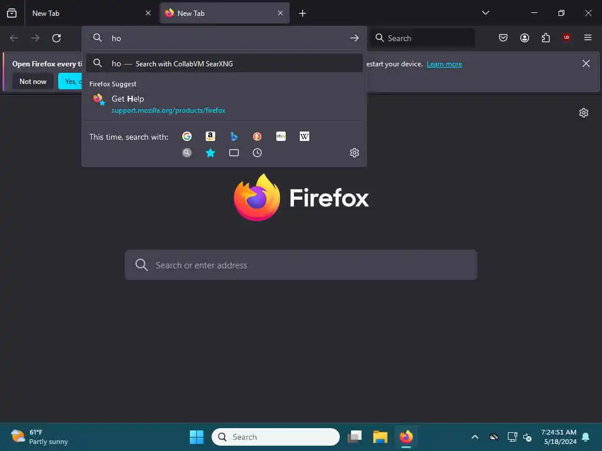Search this time with Bing
The height and width of the screenshot is (451, 602).
click(x=234, y=136)
